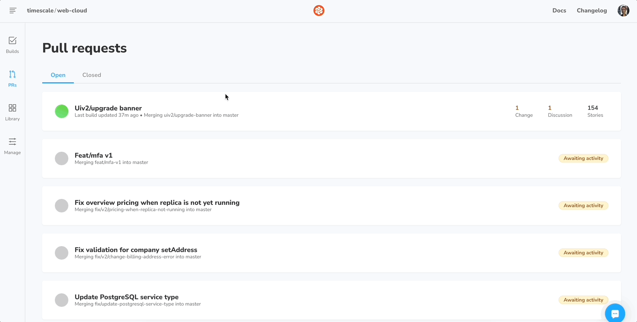637x322 pixels.
Task: Open the Library sidebar icon
Action: click(x=12, y=112)
